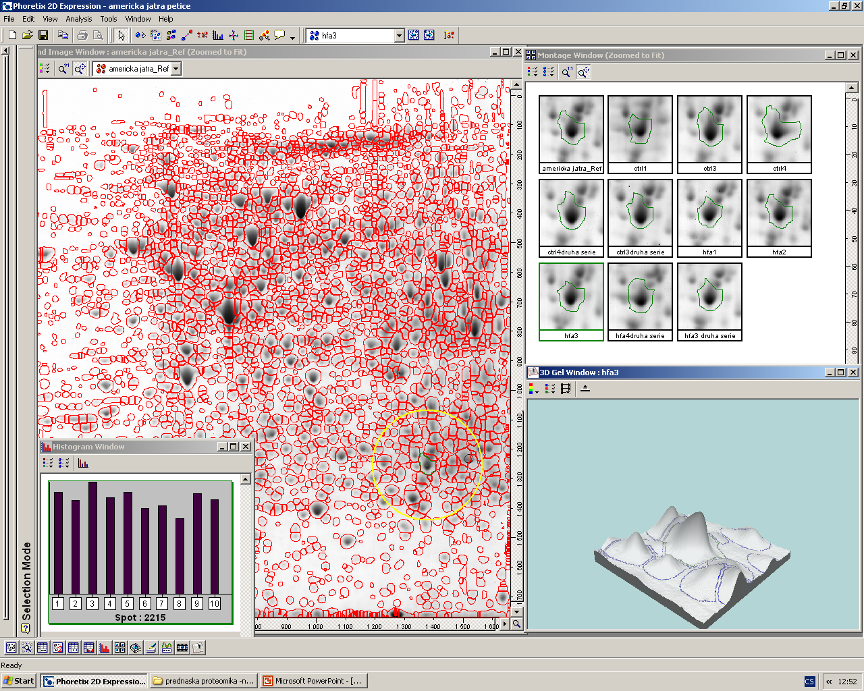
Task: Click bar chart icon in Histogram Window toolbar
Action: pos(83,463)
